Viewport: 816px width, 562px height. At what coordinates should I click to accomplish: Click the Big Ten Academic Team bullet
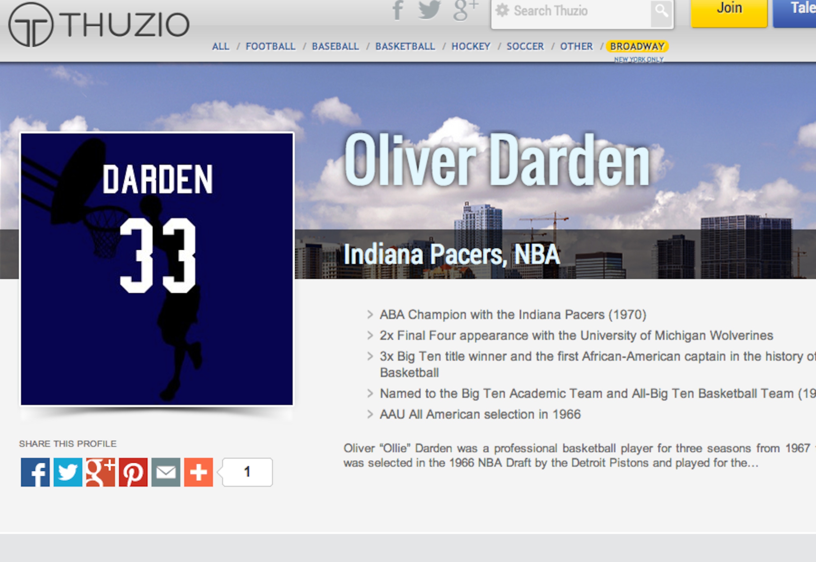(x=598, y=393)
